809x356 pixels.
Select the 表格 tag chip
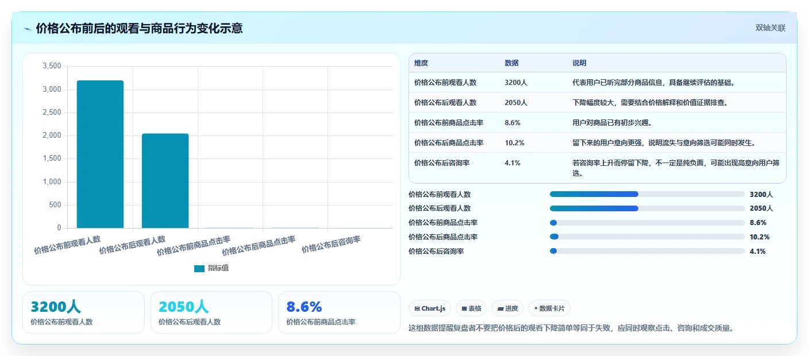(471, 308)
